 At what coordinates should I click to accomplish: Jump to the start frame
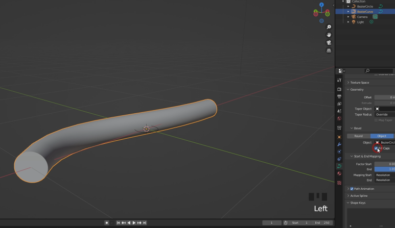tap(118, 223)
